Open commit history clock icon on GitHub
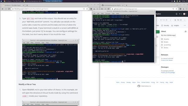Viewport: 188px width, 106px height. pyautogui.click(x=157, y=37)
